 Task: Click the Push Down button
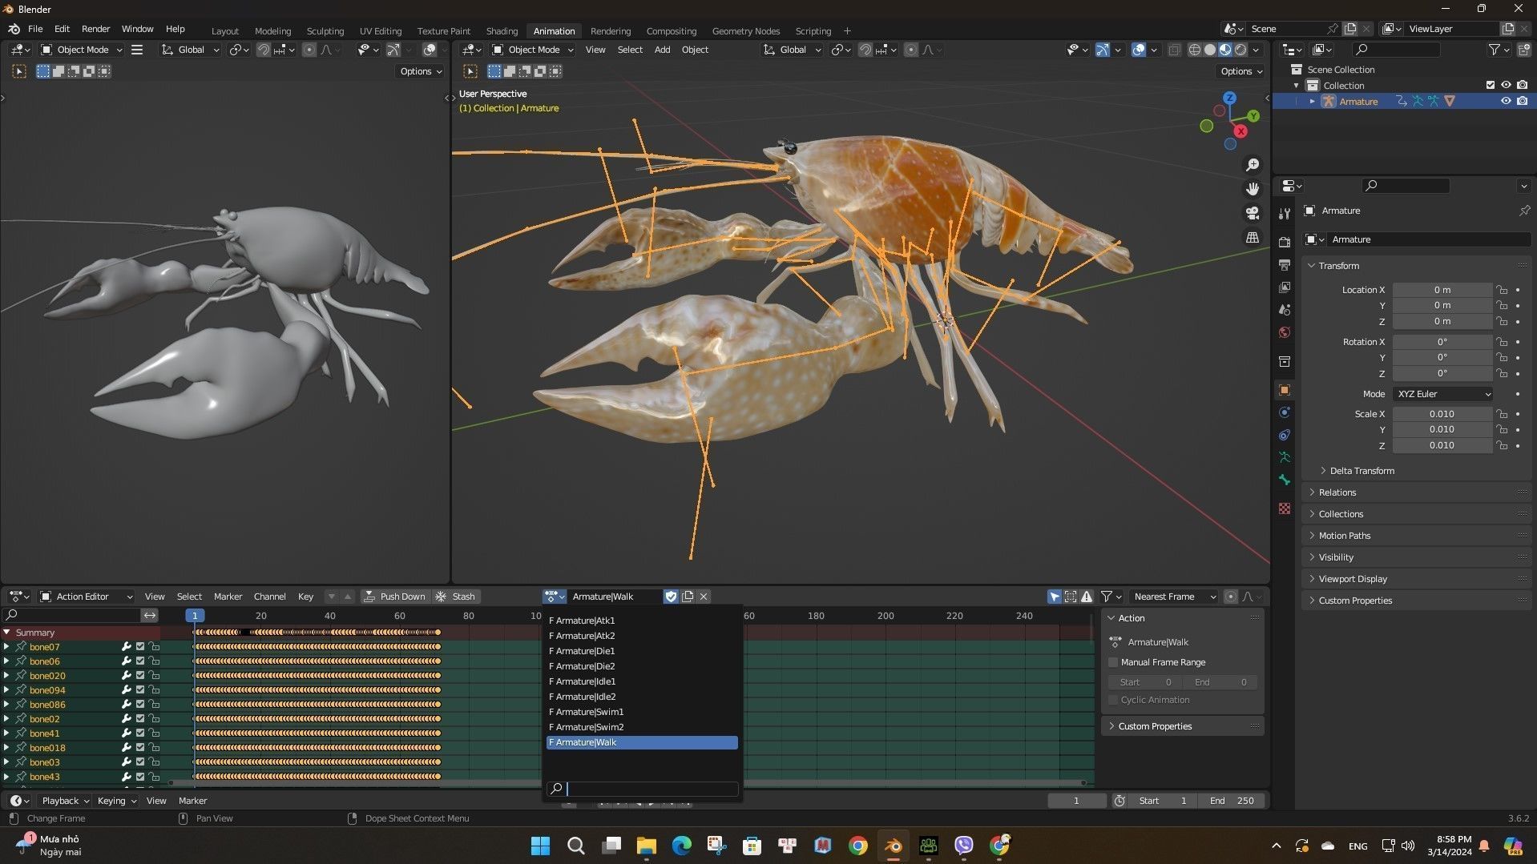[x=394, y=597]
